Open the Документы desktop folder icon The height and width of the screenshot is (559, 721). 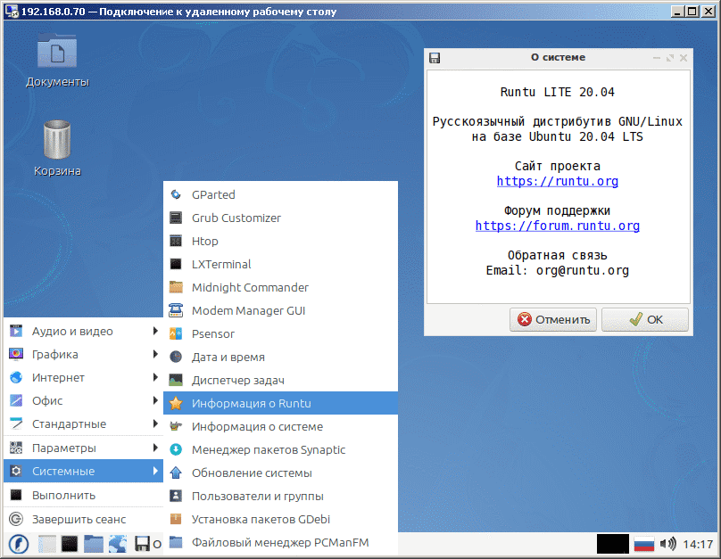57,50
